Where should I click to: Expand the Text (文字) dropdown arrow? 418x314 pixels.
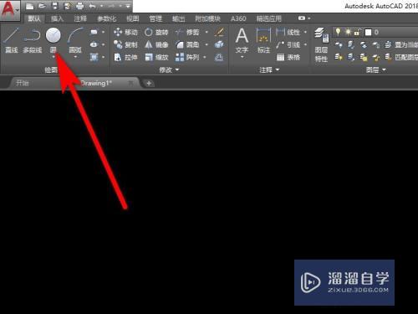[242, 57]
